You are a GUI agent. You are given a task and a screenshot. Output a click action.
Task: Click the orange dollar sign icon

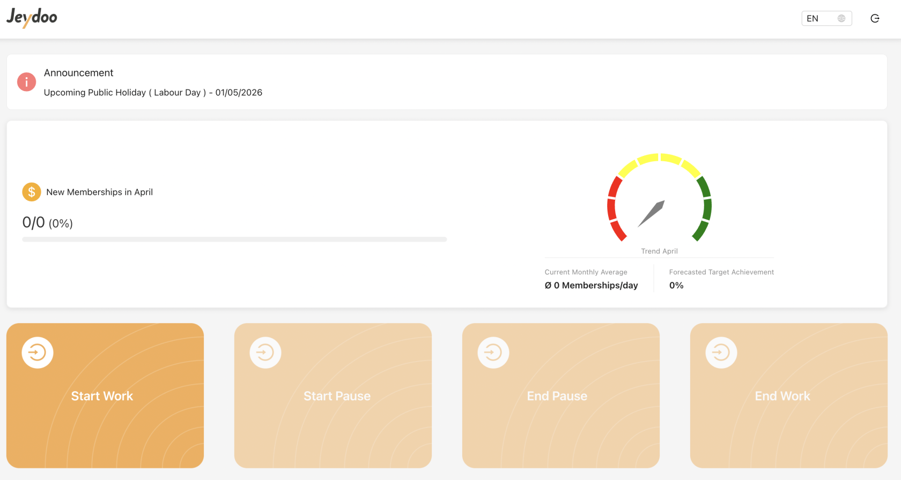tap(32, 192)
